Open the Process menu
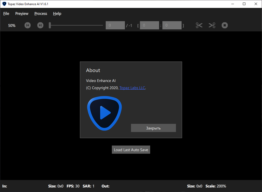This screenshot has width=262, height=192. [x=41, y=14]
